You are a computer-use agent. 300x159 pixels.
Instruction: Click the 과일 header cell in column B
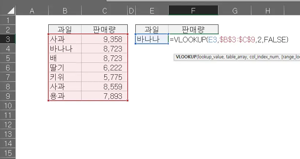point(65,30)
